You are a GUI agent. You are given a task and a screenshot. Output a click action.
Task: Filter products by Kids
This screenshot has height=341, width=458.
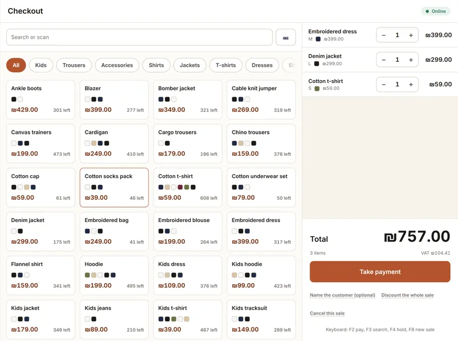41,65
